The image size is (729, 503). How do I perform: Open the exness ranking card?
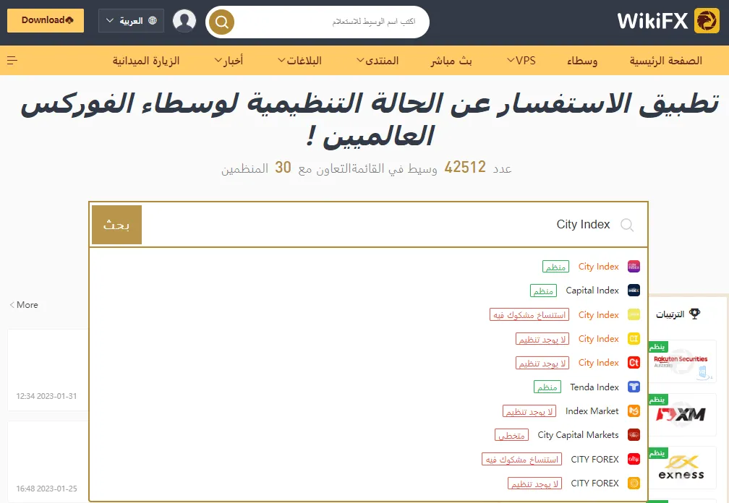click(681, 468)
